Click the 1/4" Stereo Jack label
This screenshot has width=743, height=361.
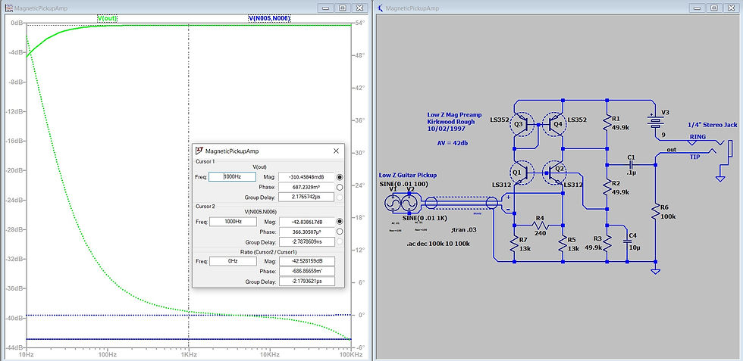click(712, 125)
